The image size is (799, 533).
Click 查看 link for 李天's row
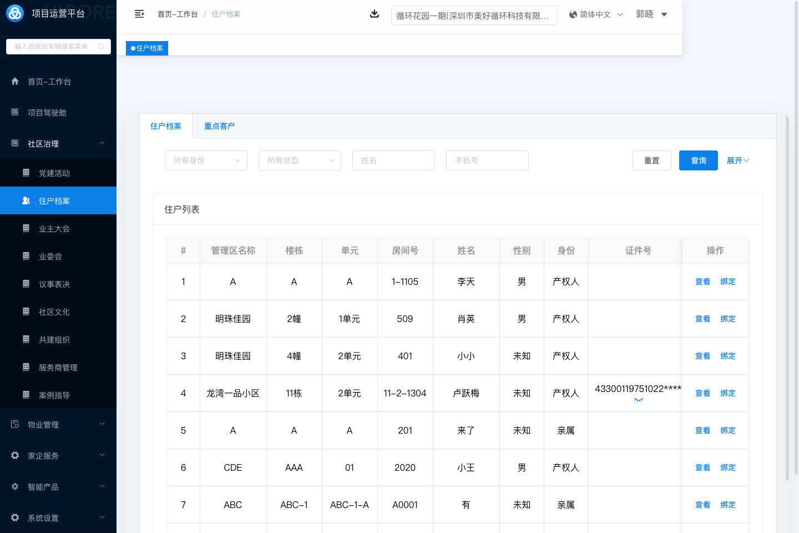point(702,281)
